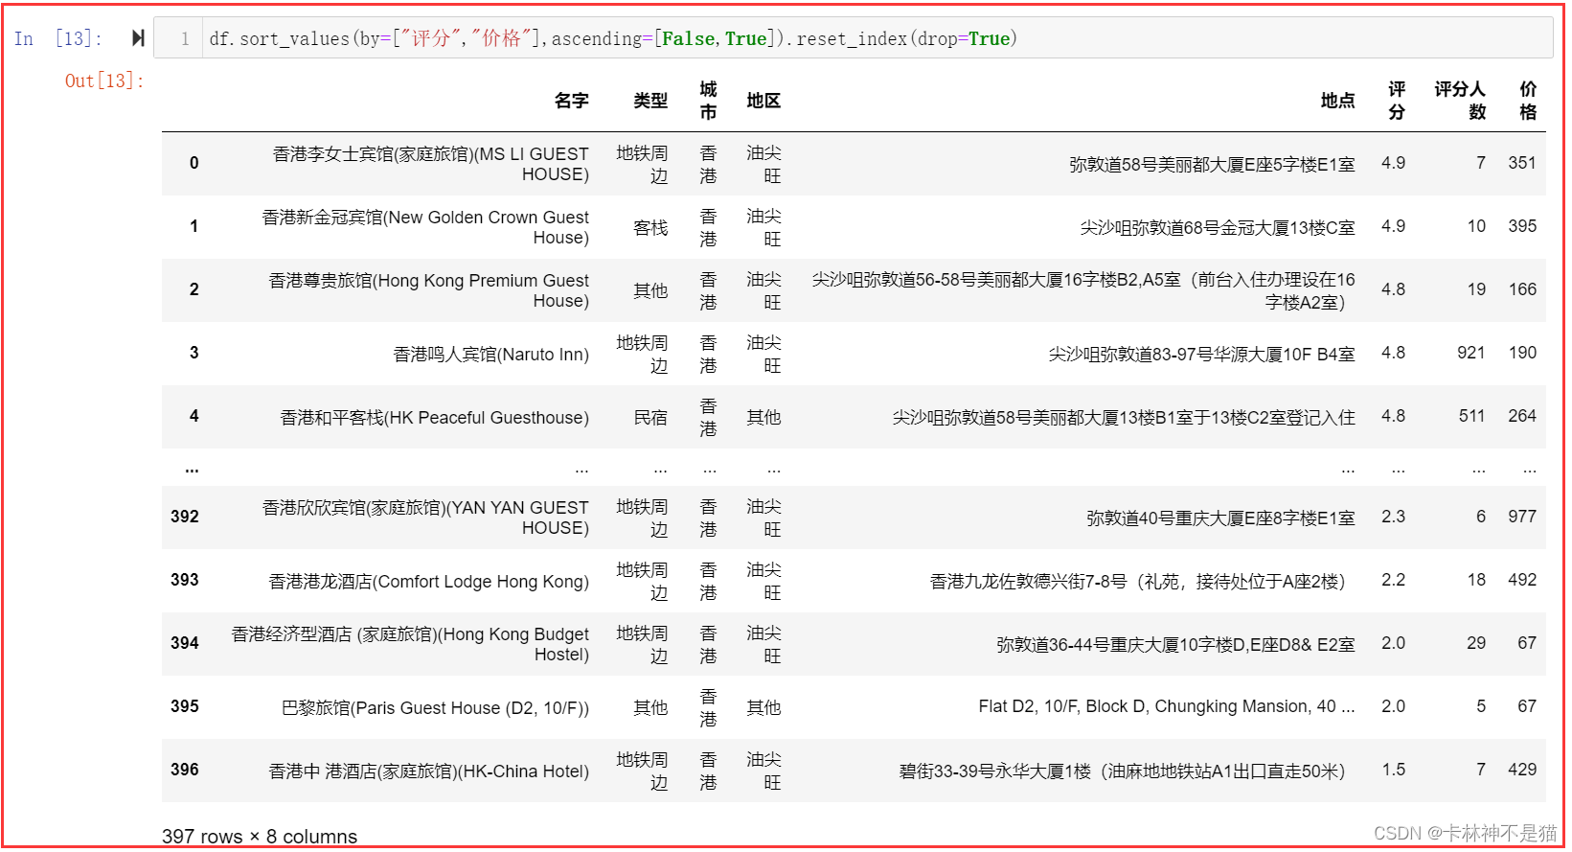Select the HK Peaceful Guesthouse name cell
Image resolution: width=1572 pixels, height=852 pixels.
coord(434,418)
